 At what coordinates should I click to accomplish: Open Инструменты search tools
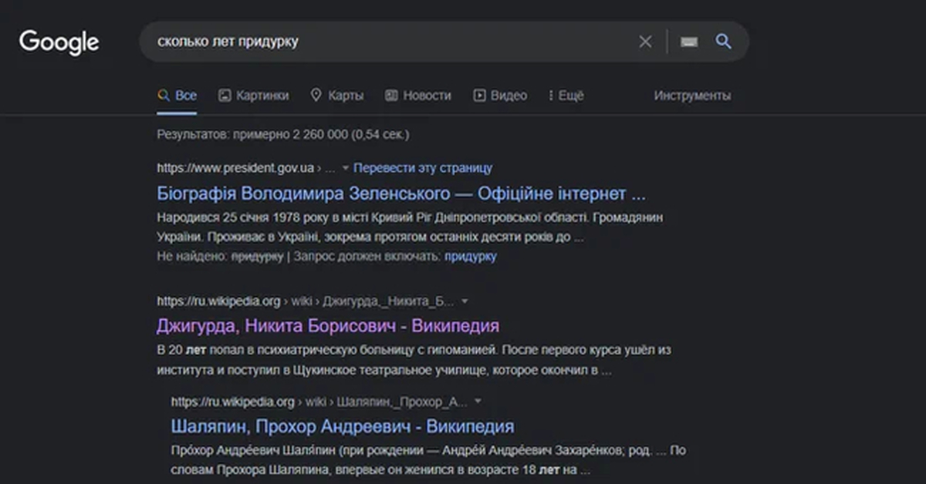[692, 96]
